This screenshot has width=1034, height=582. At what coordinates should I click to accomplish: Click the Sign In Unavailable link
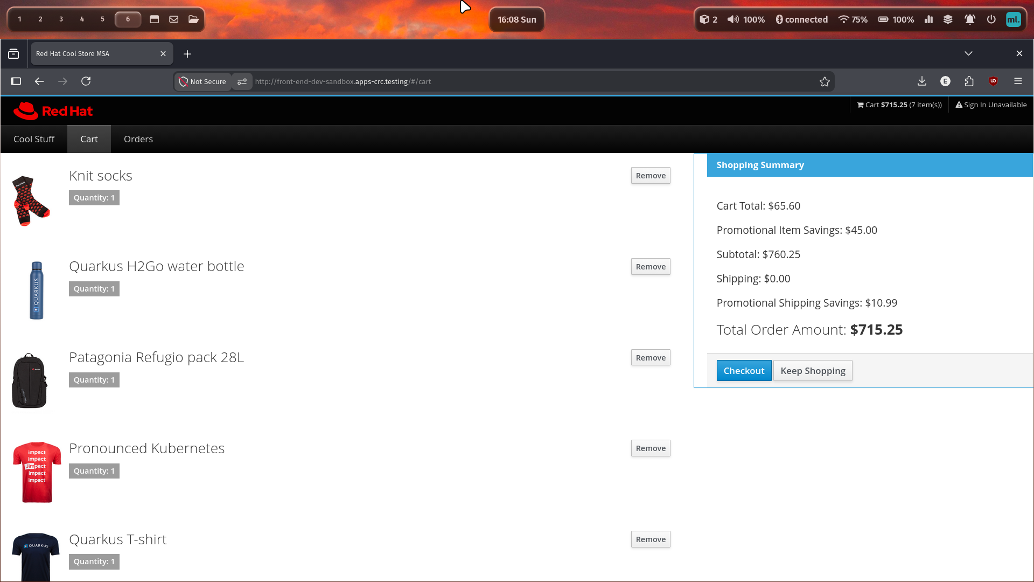pos(991,105)
